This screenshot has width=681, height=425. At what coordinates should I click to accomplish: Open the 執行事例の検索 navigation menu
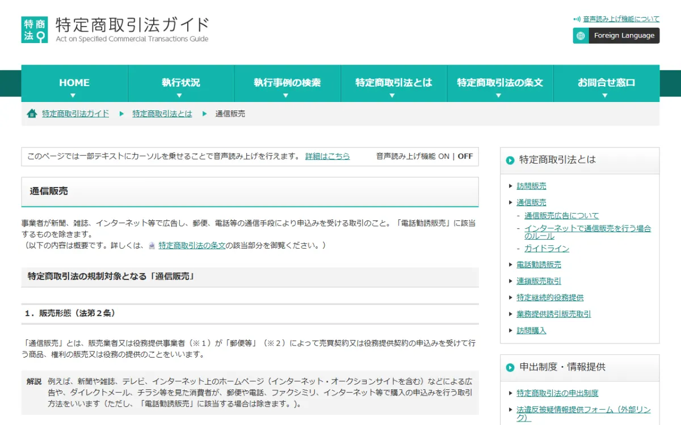tap(287, 83)
